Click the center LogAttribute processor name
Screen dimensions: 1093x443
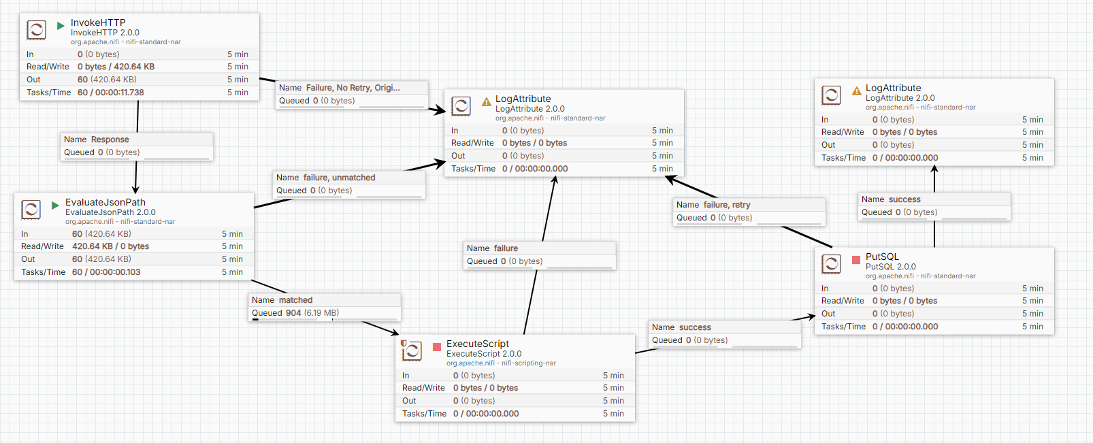click(523, 99)
